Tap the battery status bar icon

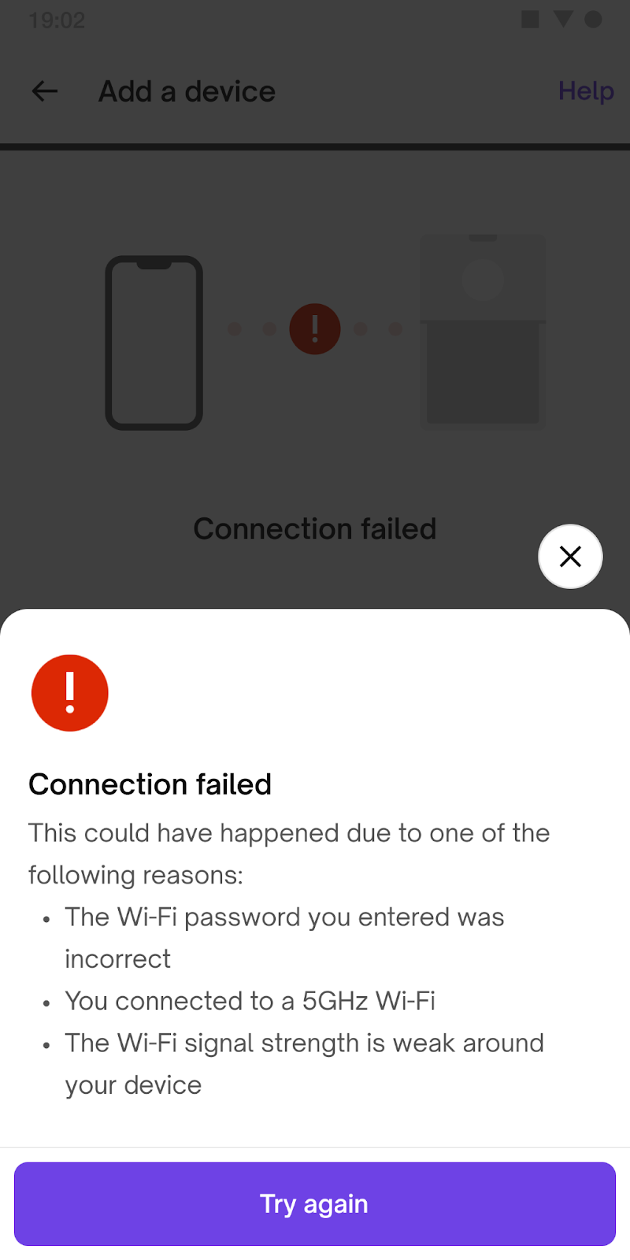tap(593, 20)
